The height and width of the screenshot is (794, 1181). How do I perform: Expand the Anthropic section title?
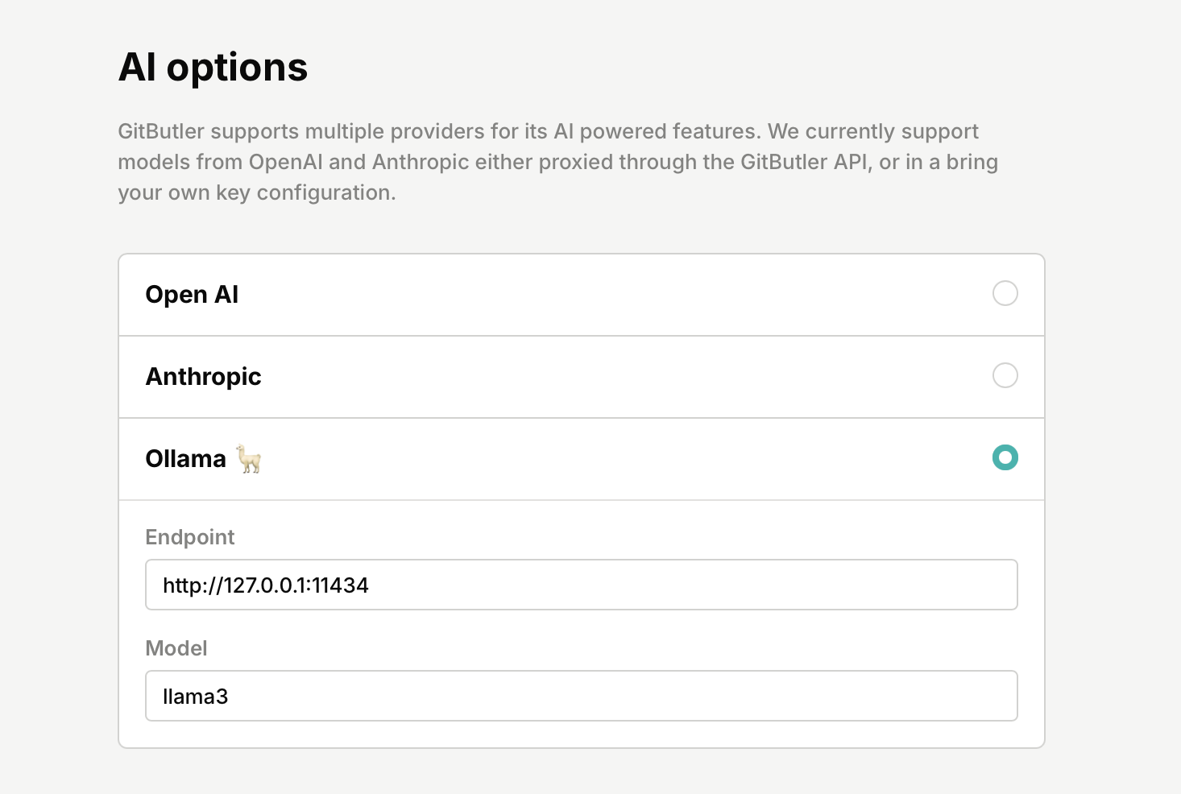pyautogui.click(x=203, y=377)
